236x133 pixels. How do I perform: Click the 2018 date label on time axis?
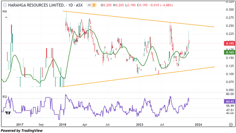pyautogui.click(x=63, y=125)
